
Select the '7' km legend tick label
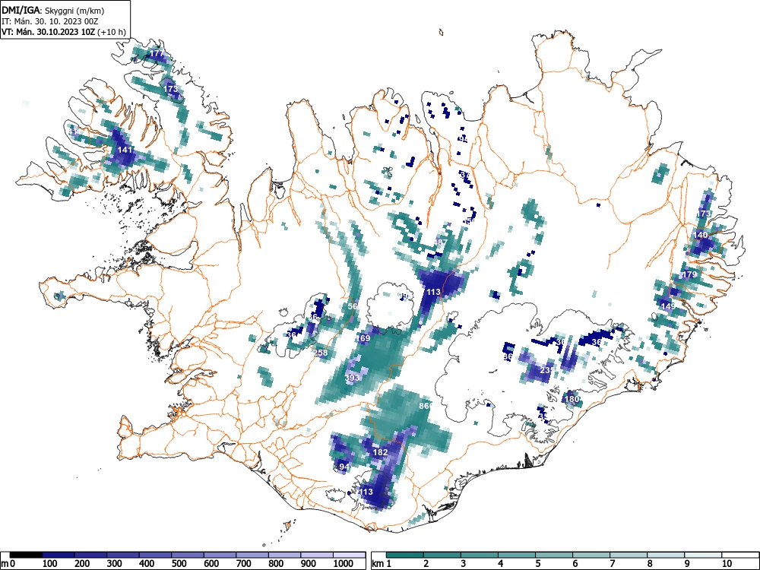click(x=612, y=564)
